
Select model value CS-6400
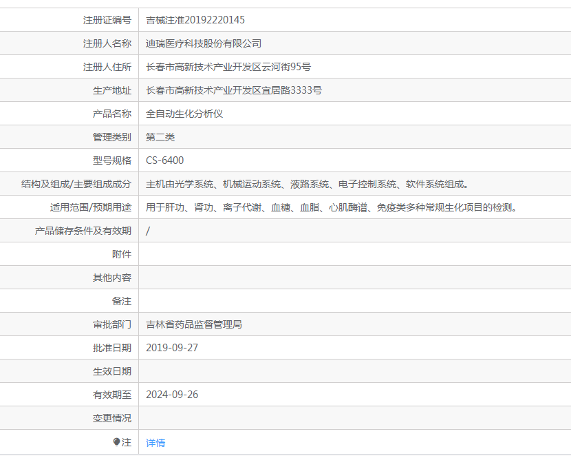coord(164,160)
